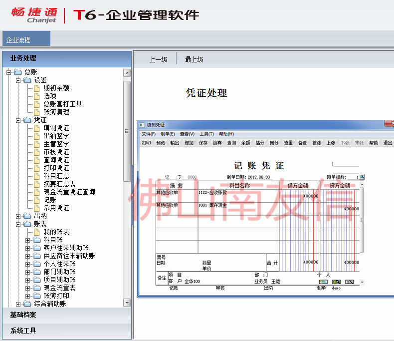Click 流量 toolbar button
Viewport: 394px width, 341px height.
point(288,143)
